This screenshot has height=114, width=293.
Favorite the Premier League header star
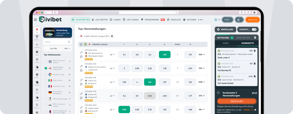pos(81,44)
